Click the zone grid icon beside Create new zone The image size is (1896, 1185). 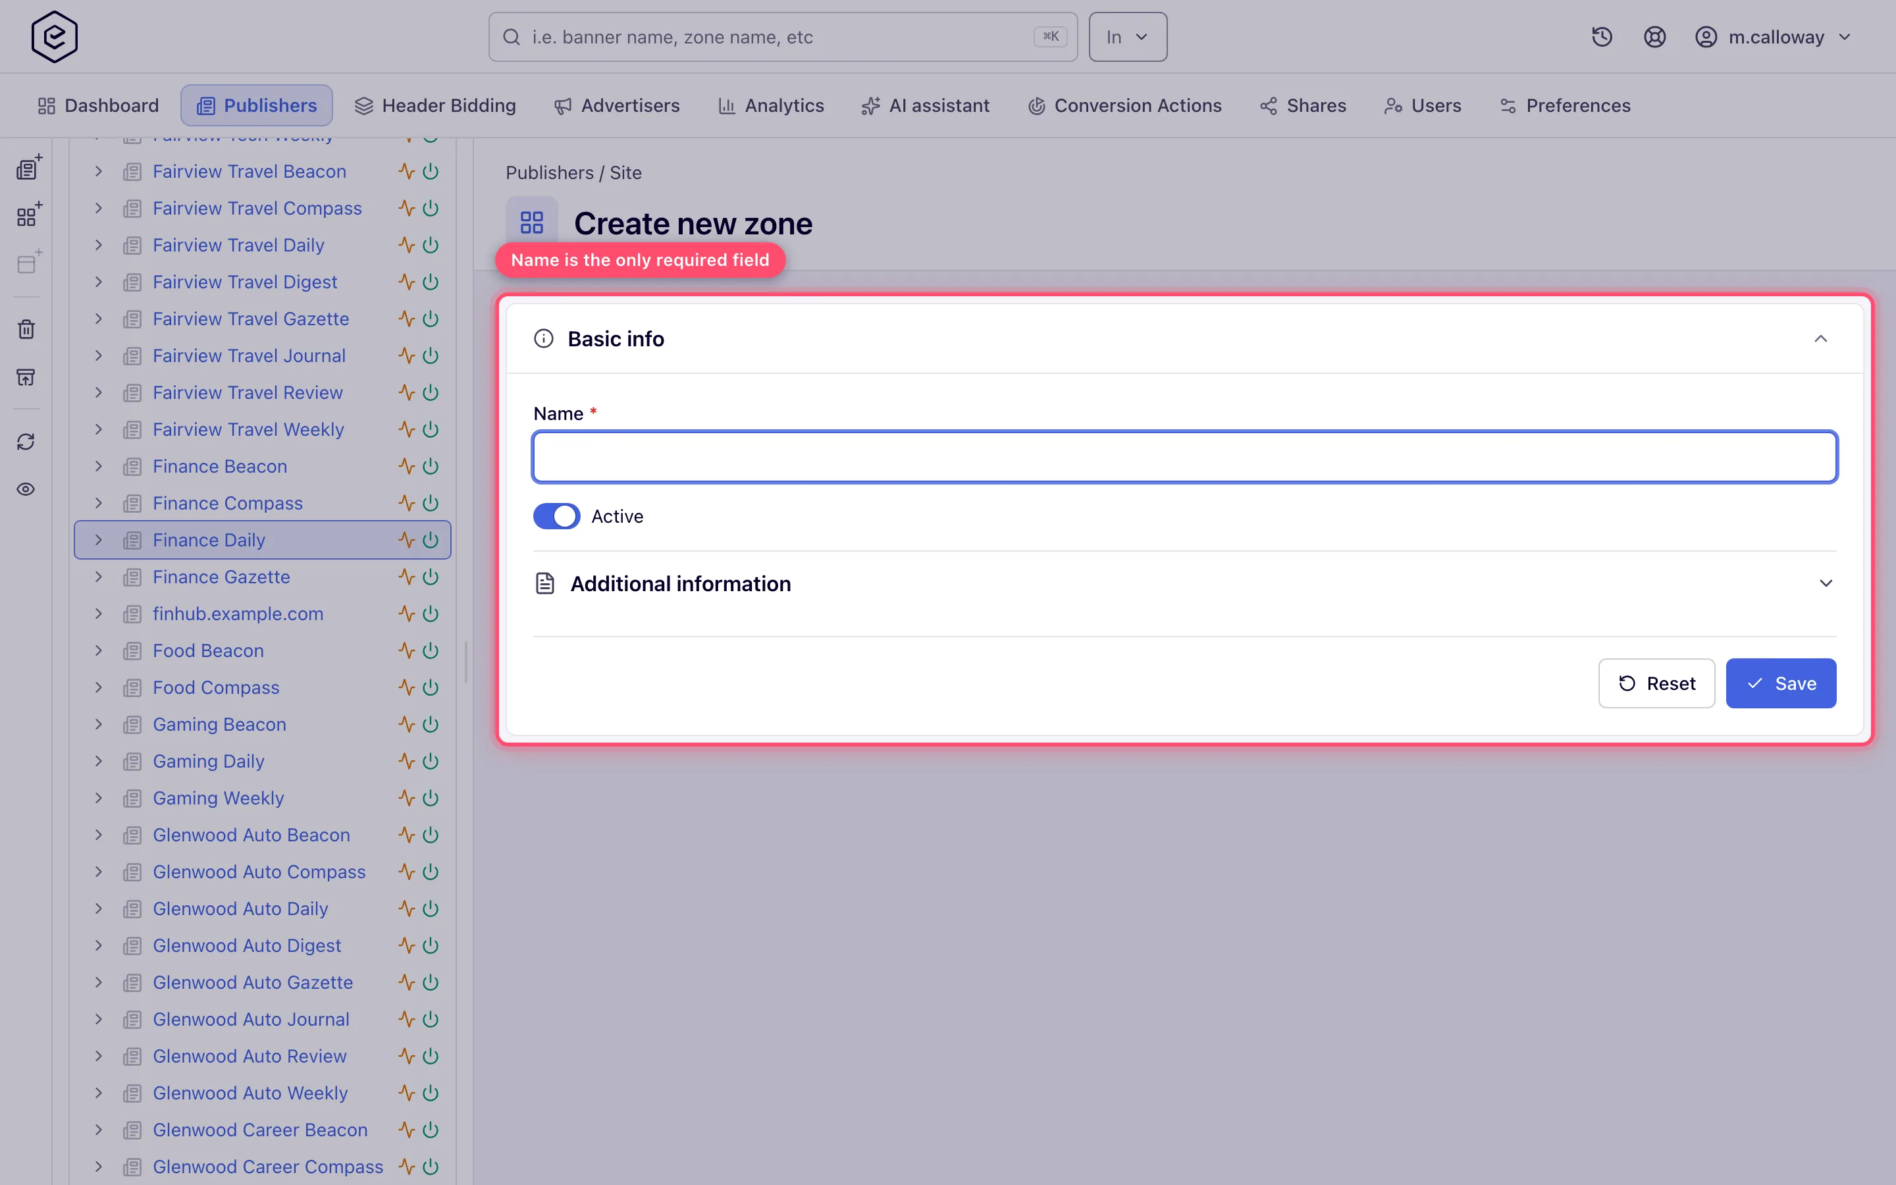tap(531, 223)
